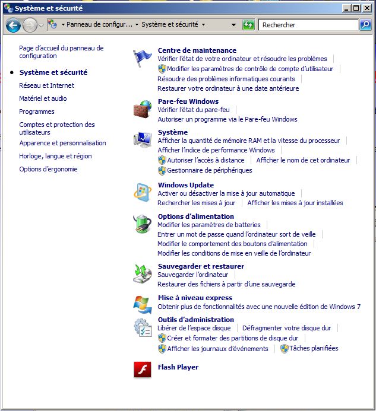This screenshot has width=376, height=411.
Task: Open Horloge, langue et région category
Action: tap(55, 156)
